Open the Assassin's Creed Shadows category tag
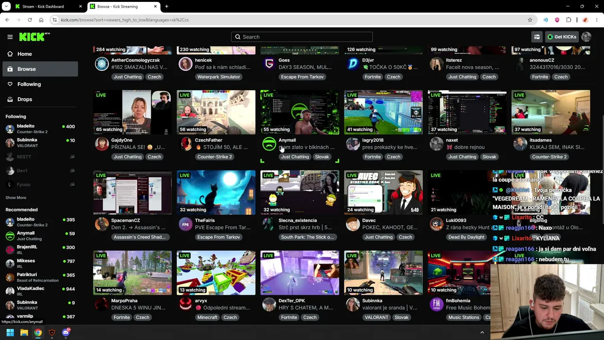The width and height of the screenshot is (604, 340). 139,237
